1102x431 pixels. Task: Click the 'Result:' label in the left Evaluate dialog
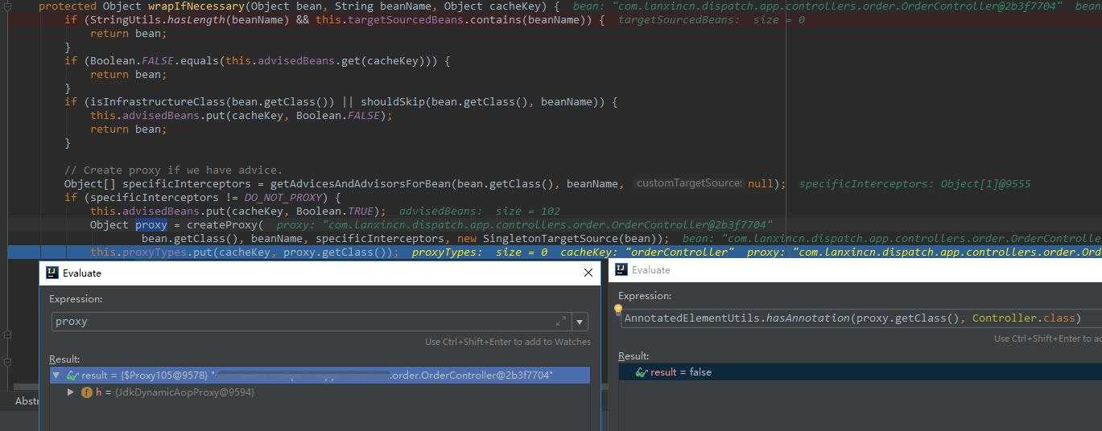coord(64,359)
